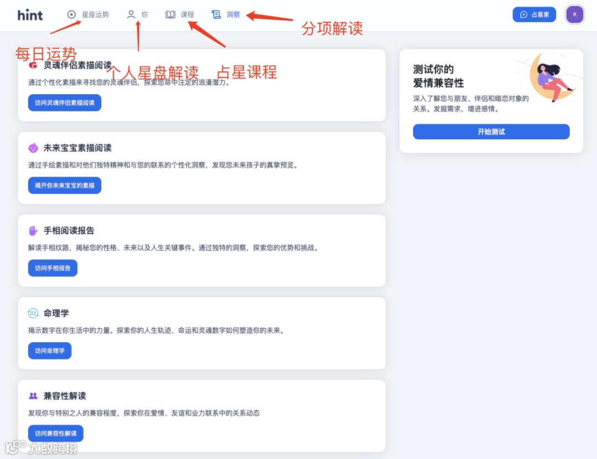The height and width of the screenshot is (459, 597).
Task: Click the two-people icon beside 兼容性解读
Action: click(x=33, y=396)
